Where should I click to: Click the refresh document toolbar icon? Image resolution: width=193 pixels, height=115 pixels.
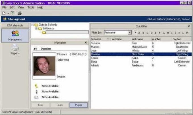(x=12, y=13)
